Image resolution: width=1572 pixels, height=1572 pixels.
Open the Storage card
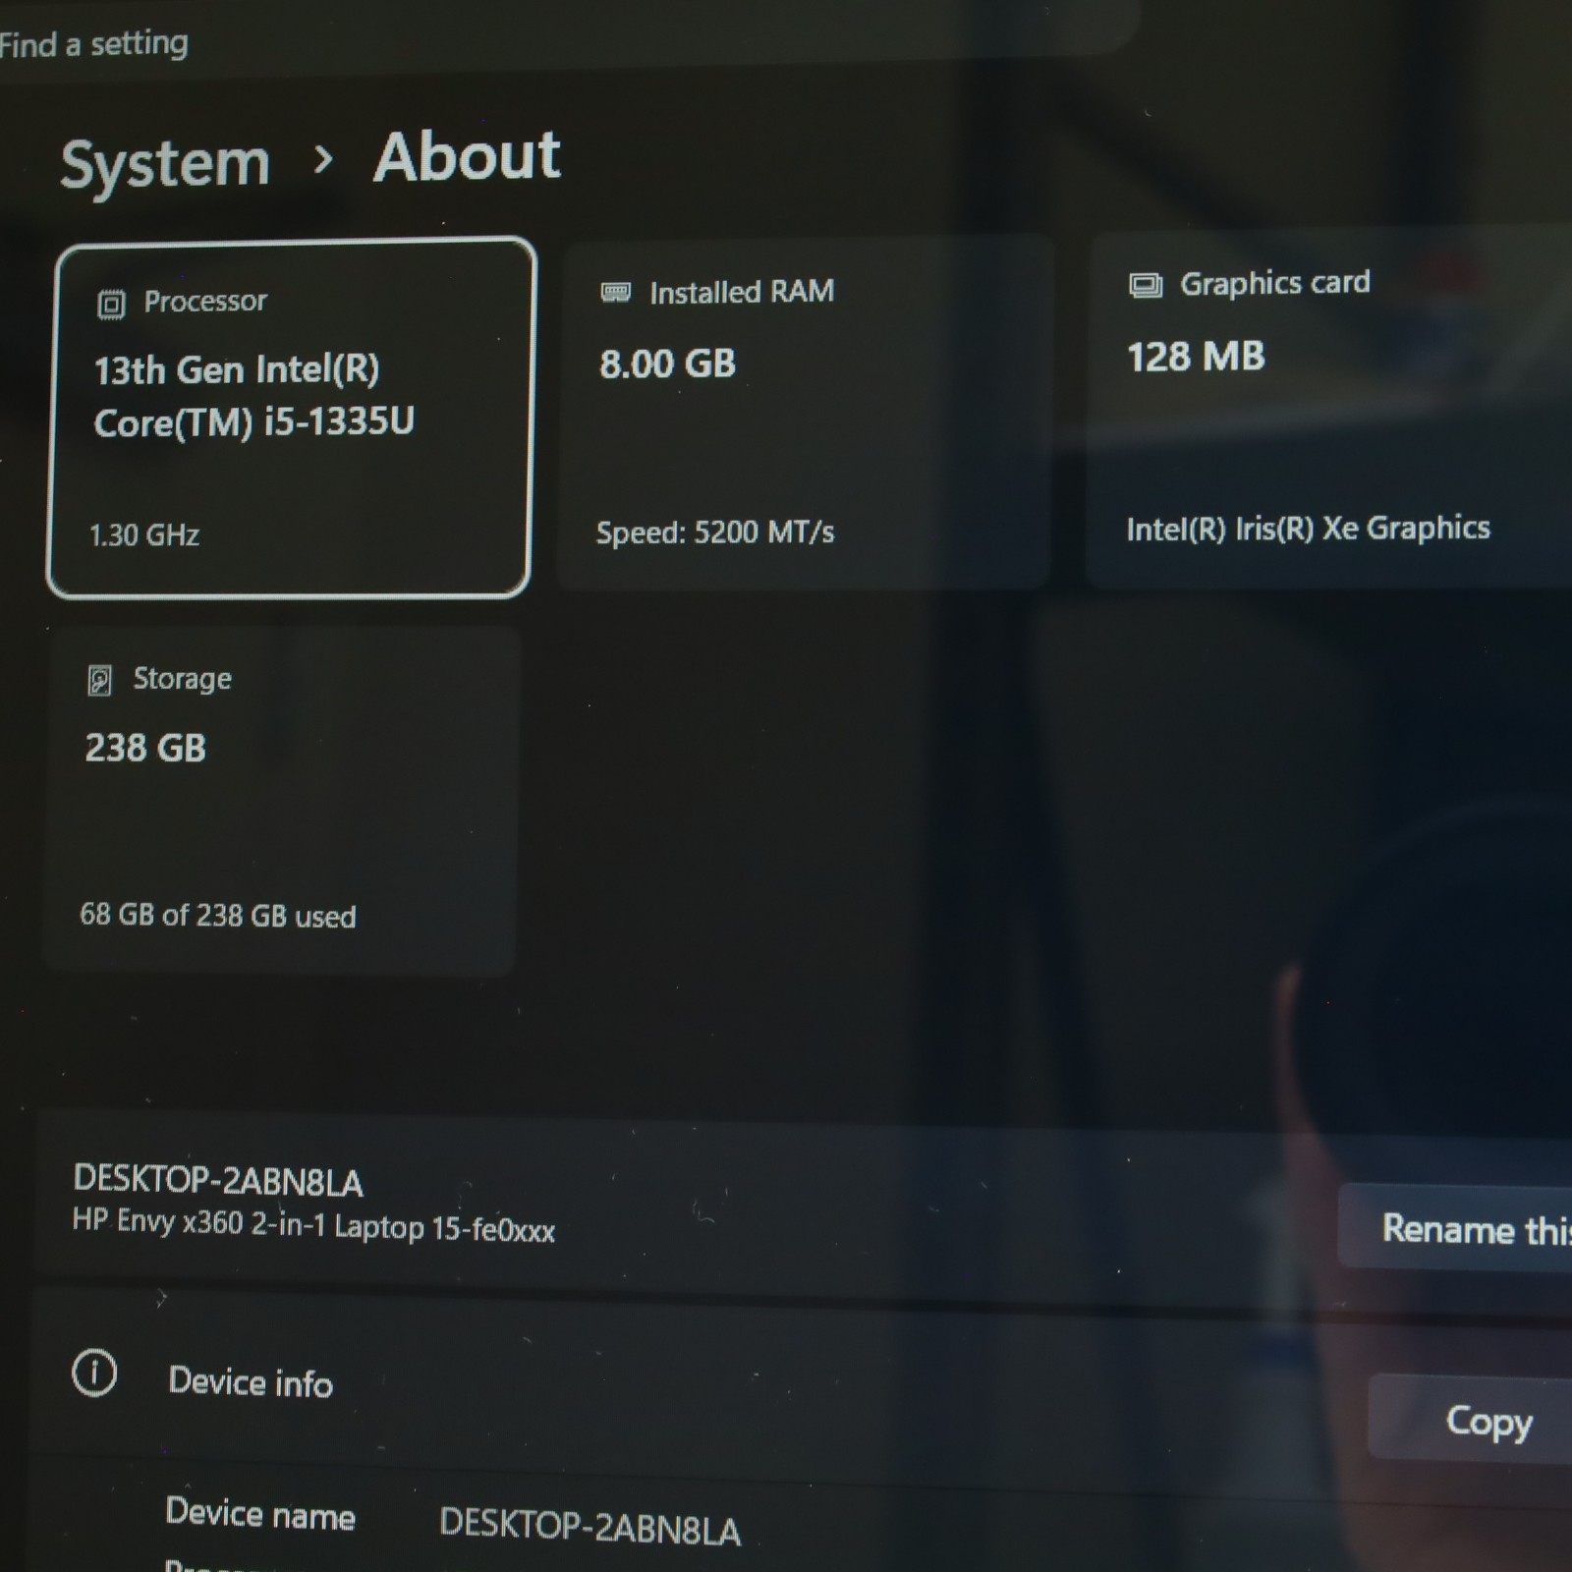pyautogui.click(x=280, y=801)
